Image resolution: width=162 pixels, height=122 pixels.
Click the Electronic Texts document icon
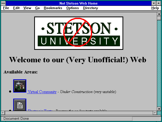[20, 105]
